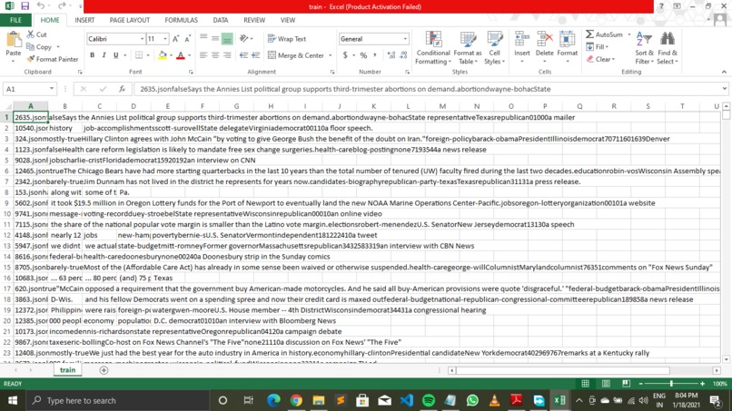Click the Save icon in the quick access toolbar

pos(25,6)
